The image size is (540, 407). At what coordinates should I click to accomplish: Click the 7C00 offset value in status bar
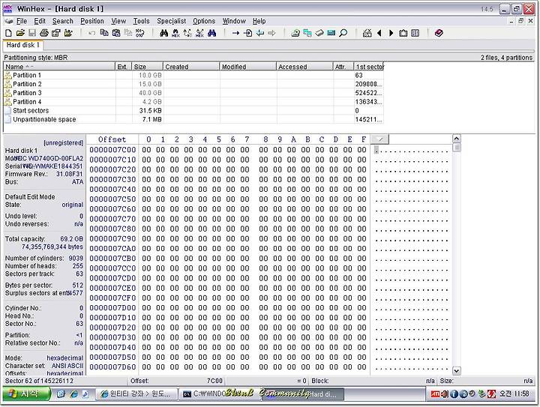click(214, 381)
